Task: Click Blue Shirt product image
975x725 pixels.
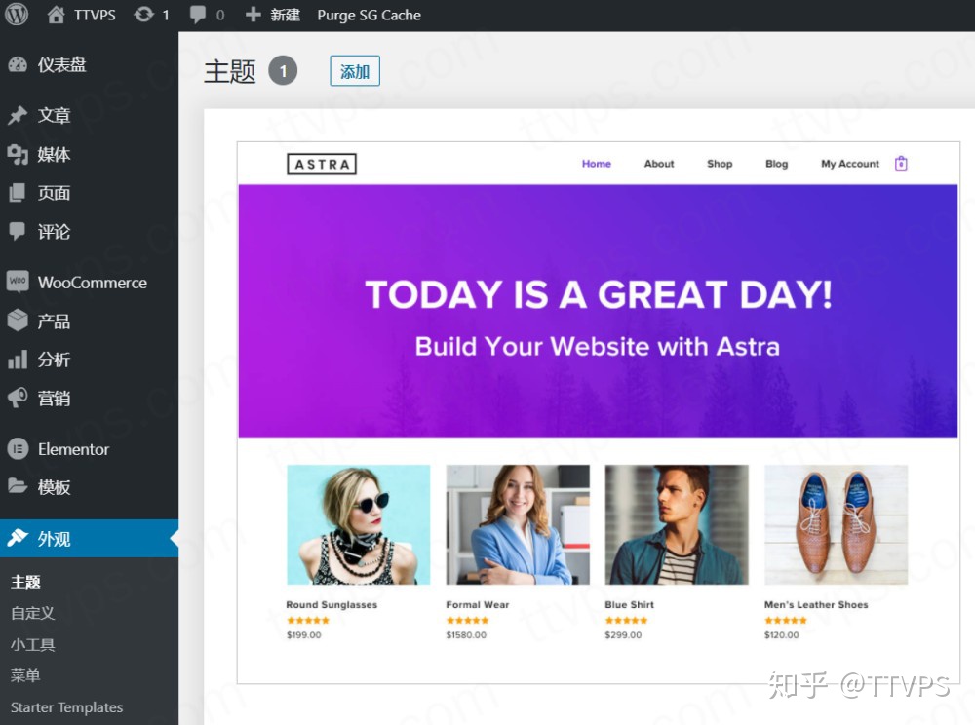Action: coord(677,524)
